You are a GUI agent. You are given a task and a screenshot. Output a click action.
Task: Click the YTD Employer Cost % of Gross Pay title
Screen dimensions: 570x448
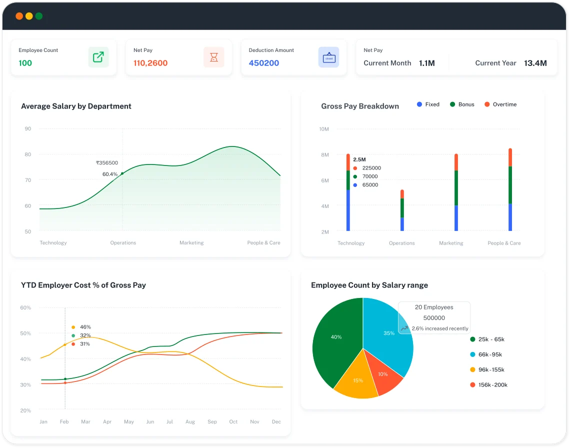tap(83, 285)
